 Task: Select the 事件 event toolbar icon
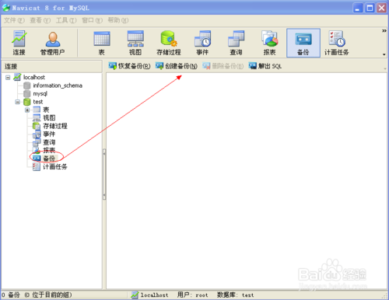tap(202, 43)
